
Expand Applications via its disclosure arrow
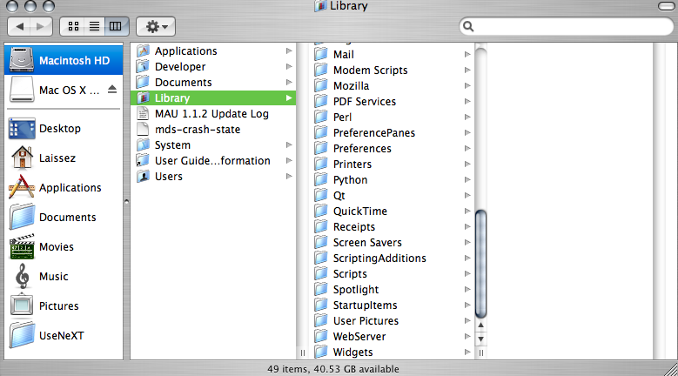(289, 51)
